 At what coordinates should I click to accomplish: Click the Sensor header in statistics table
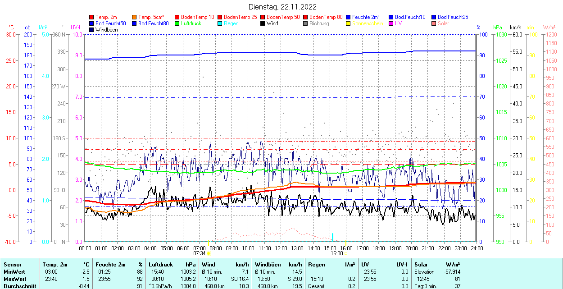(12, 265)
